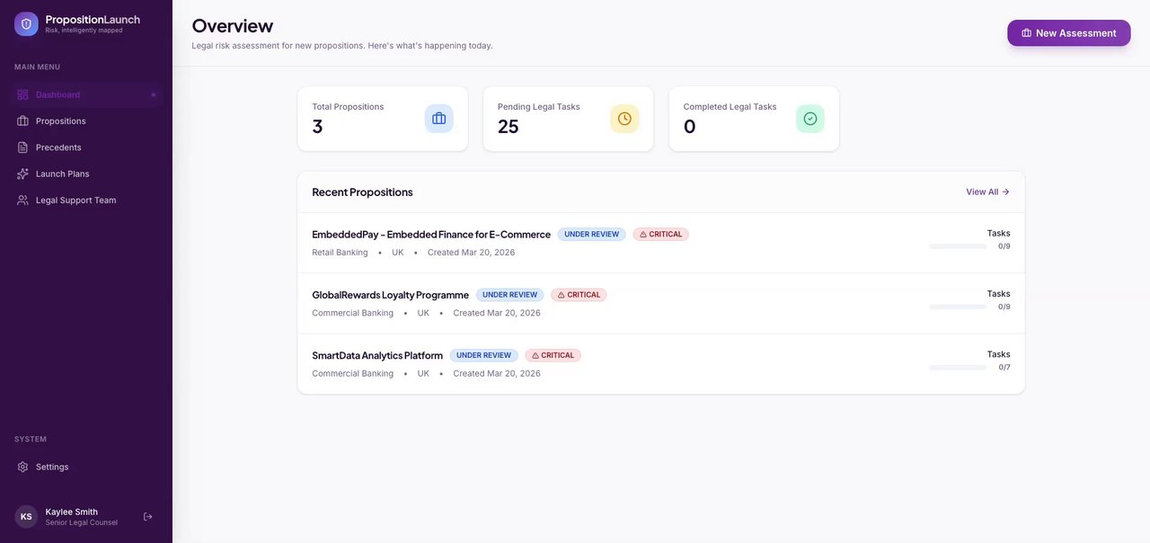Viewport: 1150px width, 543px height.
Task: Click the clock icon on Pending Legal Tasks
Action: coord(624,119)
